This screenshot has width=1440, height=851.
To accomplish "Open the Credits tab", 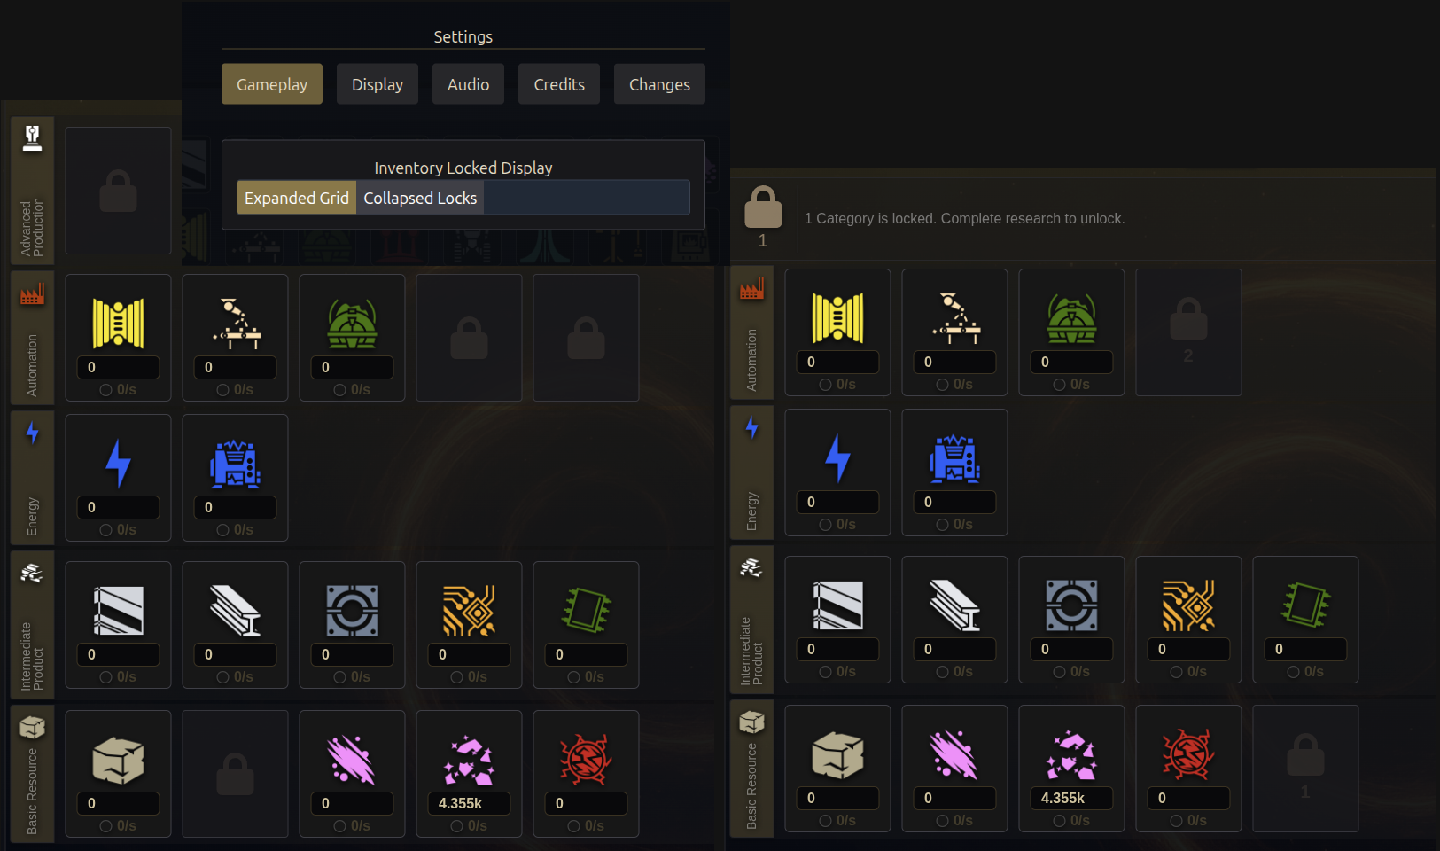I will [559, 84].
